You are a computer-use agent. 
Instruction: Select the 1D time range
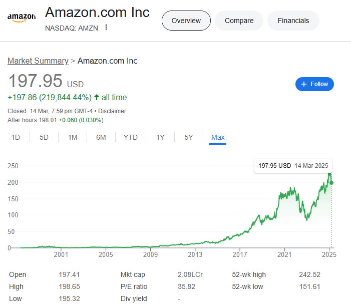(x=16, y=137)
